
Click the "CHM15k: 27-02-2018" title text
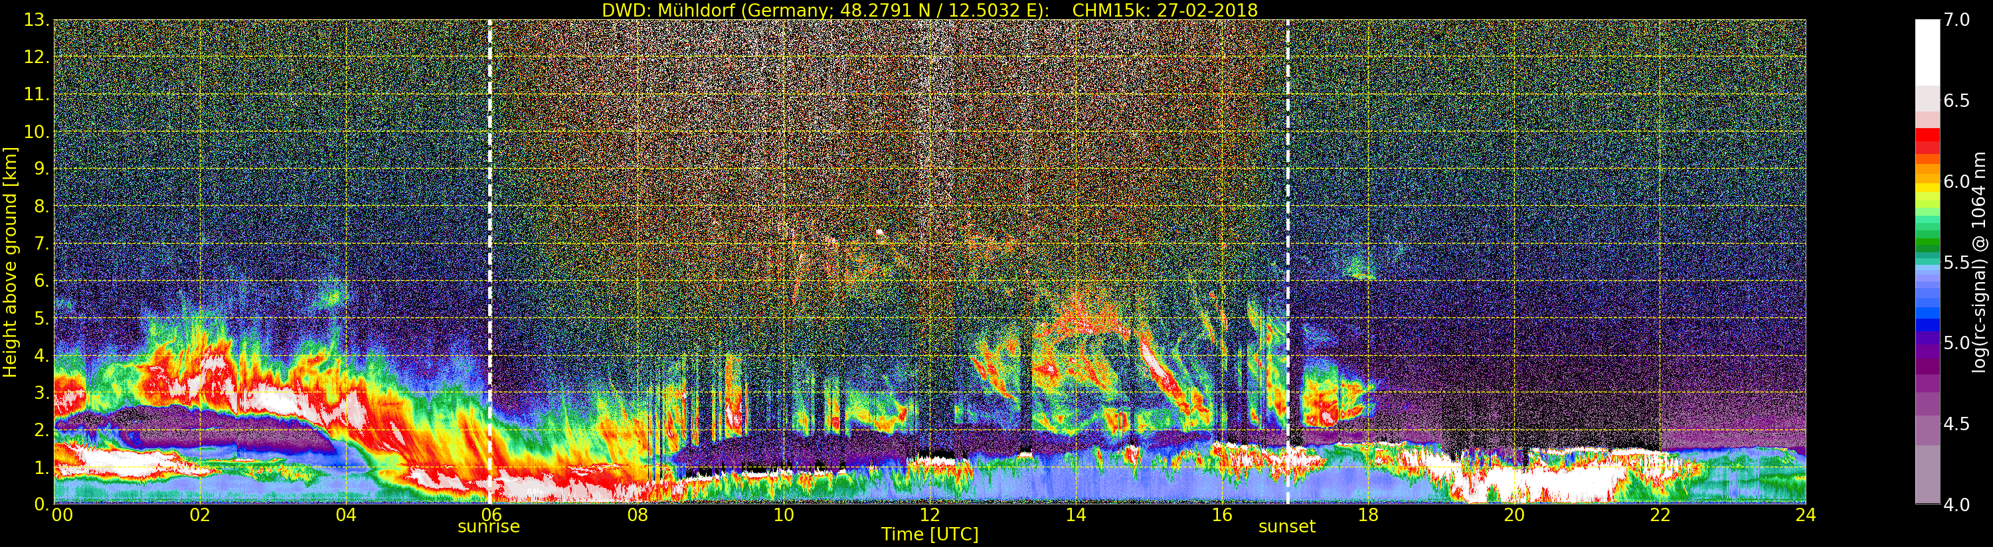pos(1164,10)
